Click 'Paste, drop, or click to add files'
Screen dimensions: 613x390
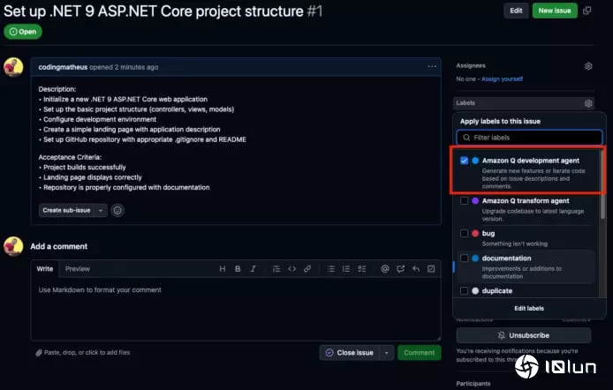coord(87,353)
